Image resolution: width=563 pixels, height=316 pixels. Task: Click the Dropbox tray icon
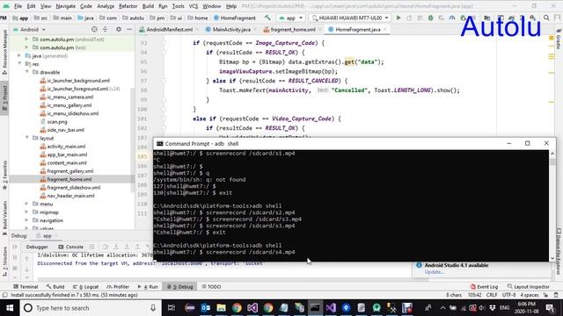[x=493, y=308]
